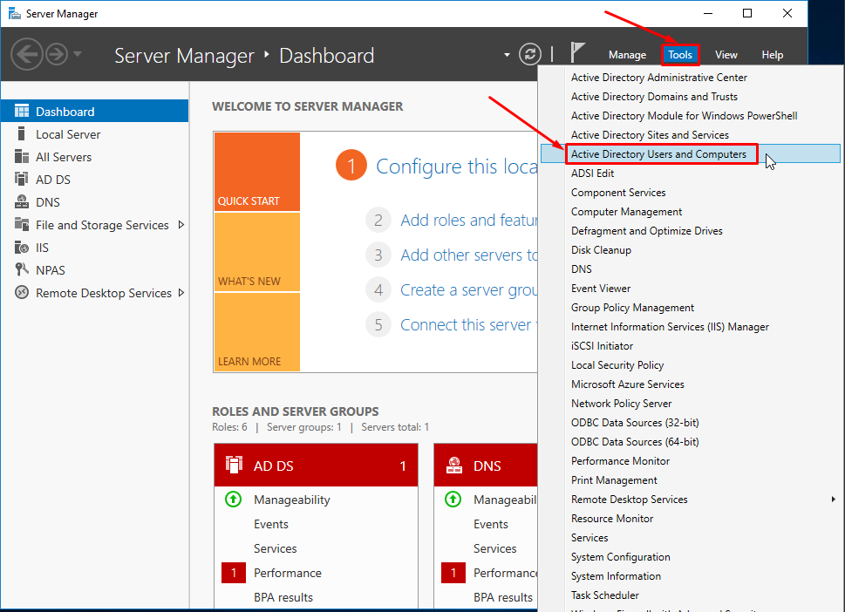Select Active Directory Users and Computers
The image size is (845, 612).
(x=691, y=154)
